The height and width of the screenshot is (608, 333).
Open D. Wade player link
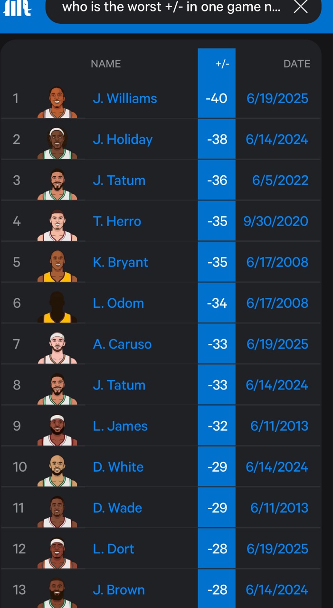(x=117, y=508)
